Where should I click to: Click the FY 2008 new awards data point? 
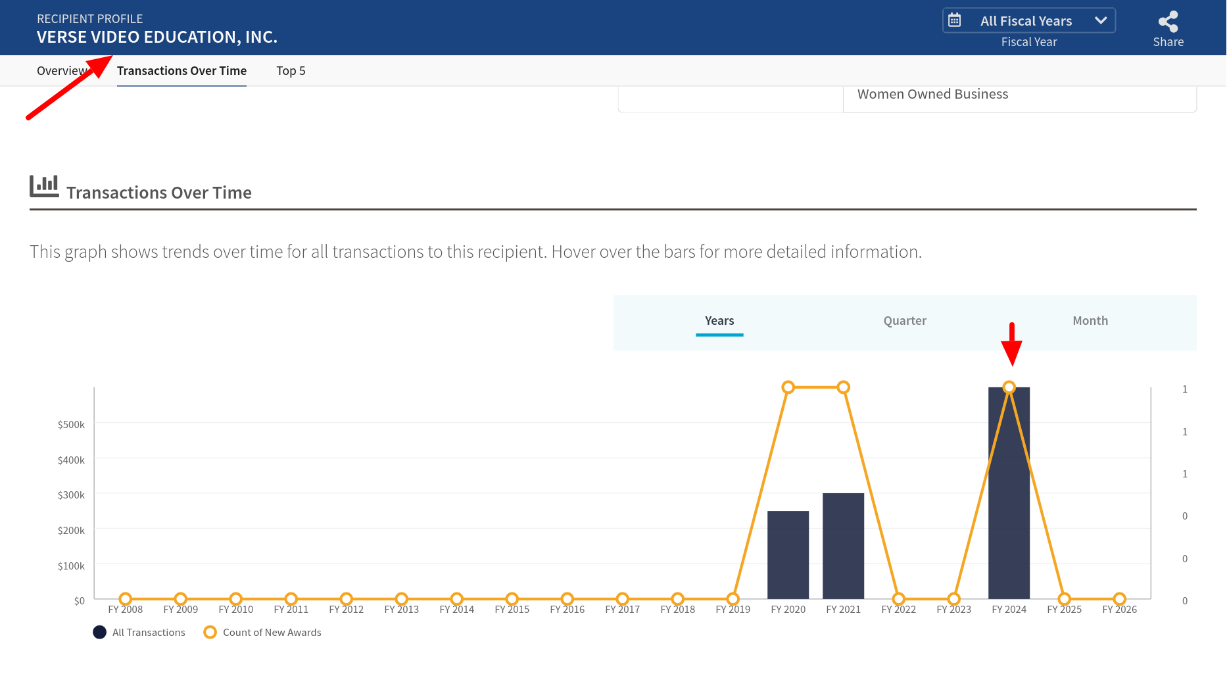pyautogui.click(x=126, y=598)
